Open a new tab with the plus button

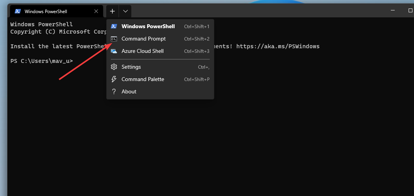click(112, 11)
